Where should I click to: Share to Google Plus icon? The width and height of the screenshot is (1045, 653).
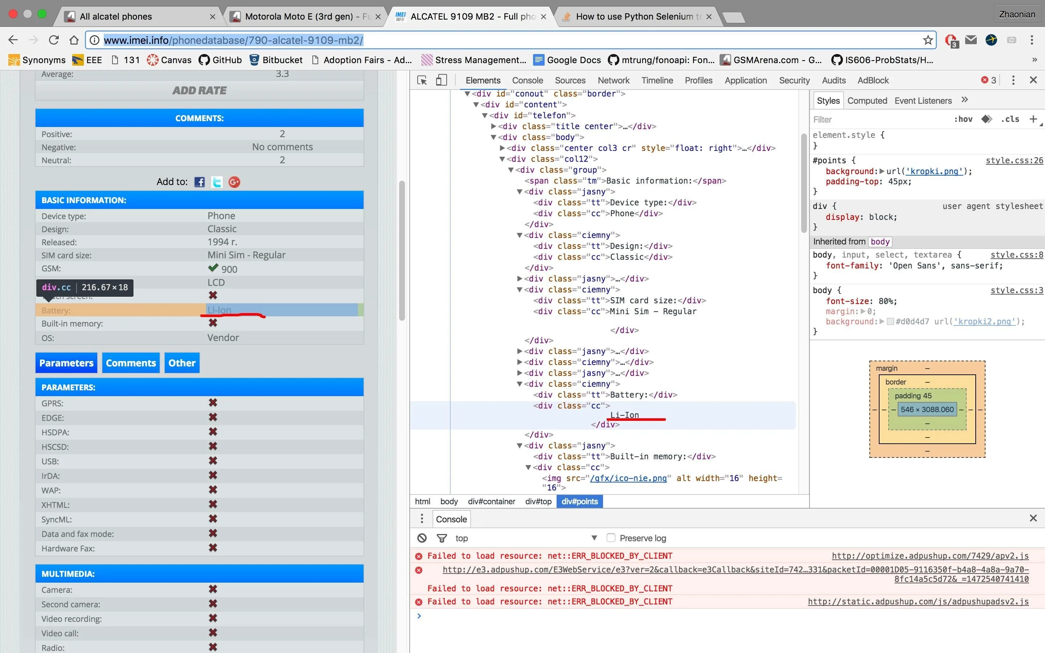pos(234,182)
